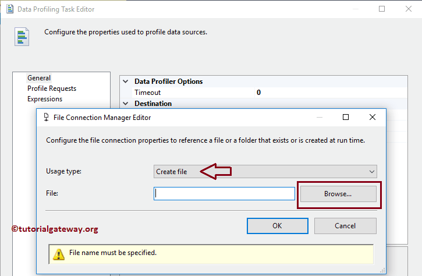
Task: Maximize the Data Profiling Task Editor window
Action: pyautogui.click(x=382, y=9)
